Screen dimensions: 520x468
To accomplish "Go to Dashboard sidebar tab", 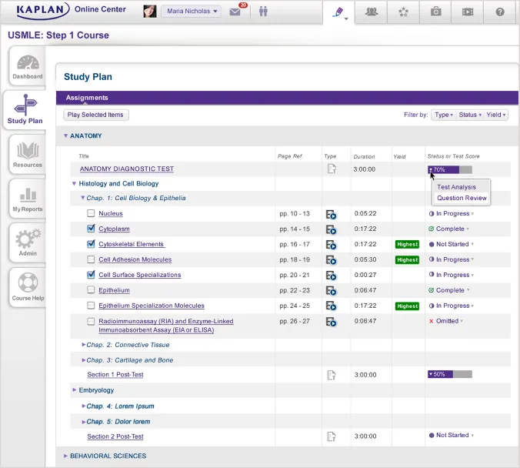I will pyautogui.click(x=28, y=66).
